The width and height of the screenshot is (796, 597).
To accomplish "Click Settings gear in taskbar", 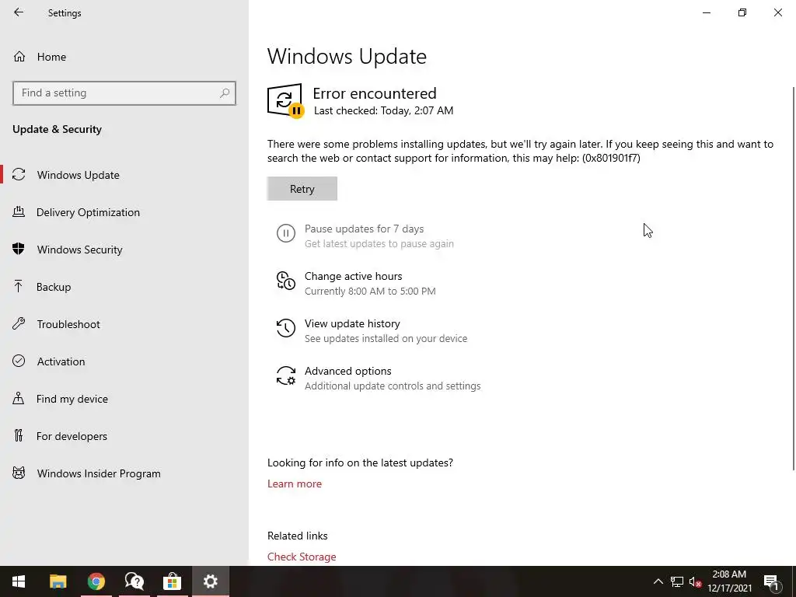I will pyautogui.click(x=210, y=581).
